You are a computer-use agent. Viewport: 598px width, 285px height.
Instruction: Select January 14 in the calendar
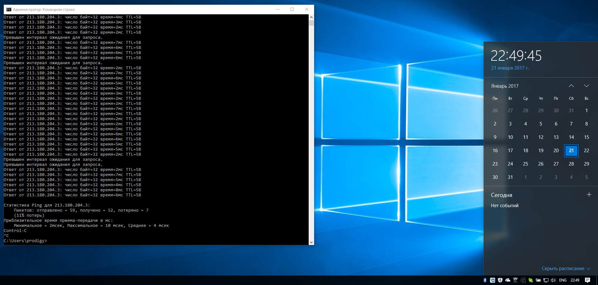point(571,137)
